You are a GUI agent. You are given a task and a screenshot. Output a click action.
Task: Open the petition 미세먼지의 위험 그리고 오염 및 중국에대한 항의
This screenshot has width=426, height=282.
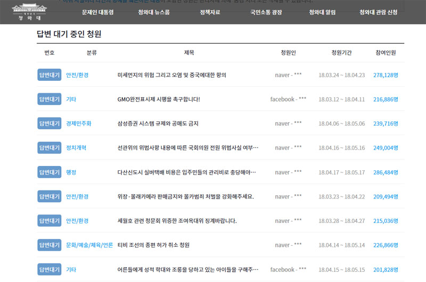171,75
